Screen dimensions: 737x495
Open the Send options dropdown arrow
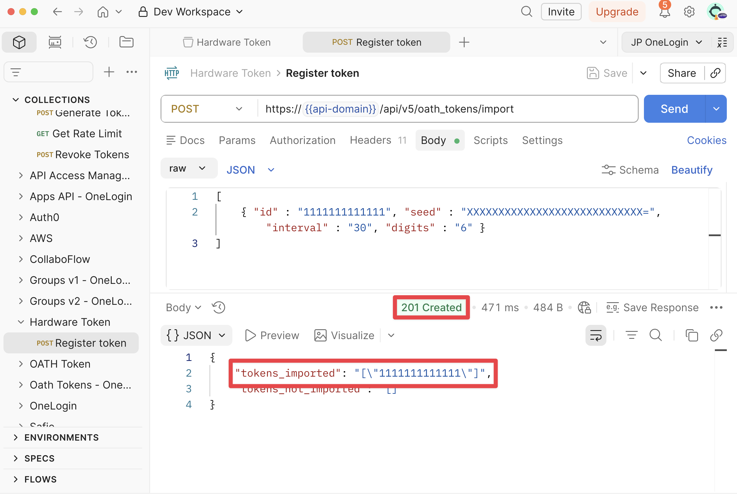(716, 109)
